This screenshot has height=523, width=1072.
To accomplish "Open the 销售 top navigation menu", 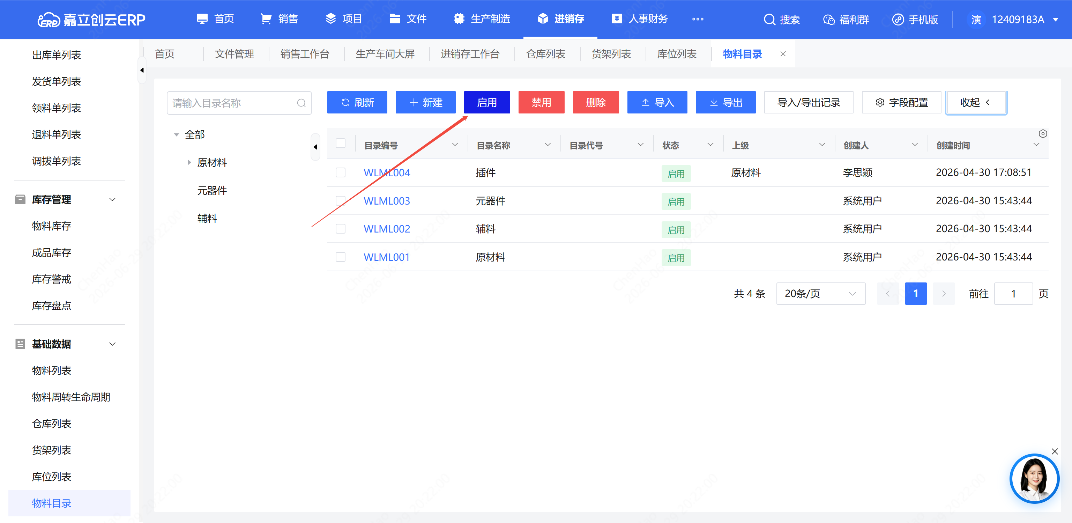I will (x=279, y=19).
